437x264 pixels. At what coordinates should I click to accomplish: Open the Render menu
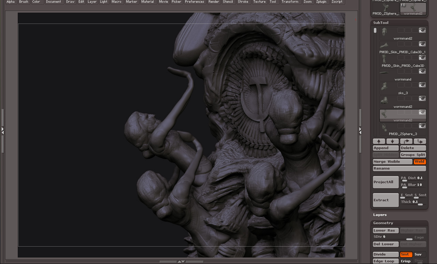click(x=214, y=2)
